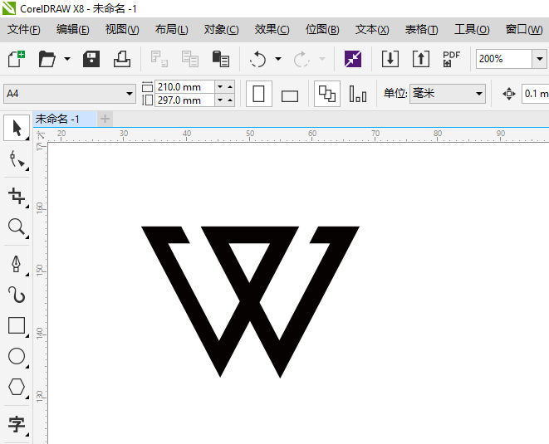Select the Text tool 字
Screen dimensions: 549x444
coord(17,424)
